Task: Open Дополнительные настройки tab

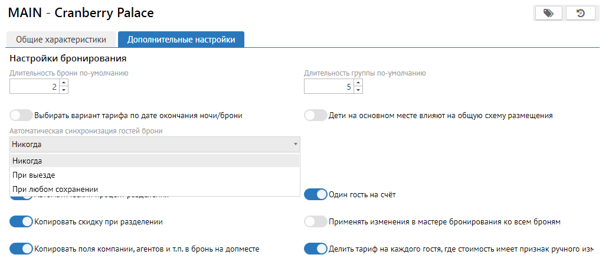Action: [x=181, y=40]
